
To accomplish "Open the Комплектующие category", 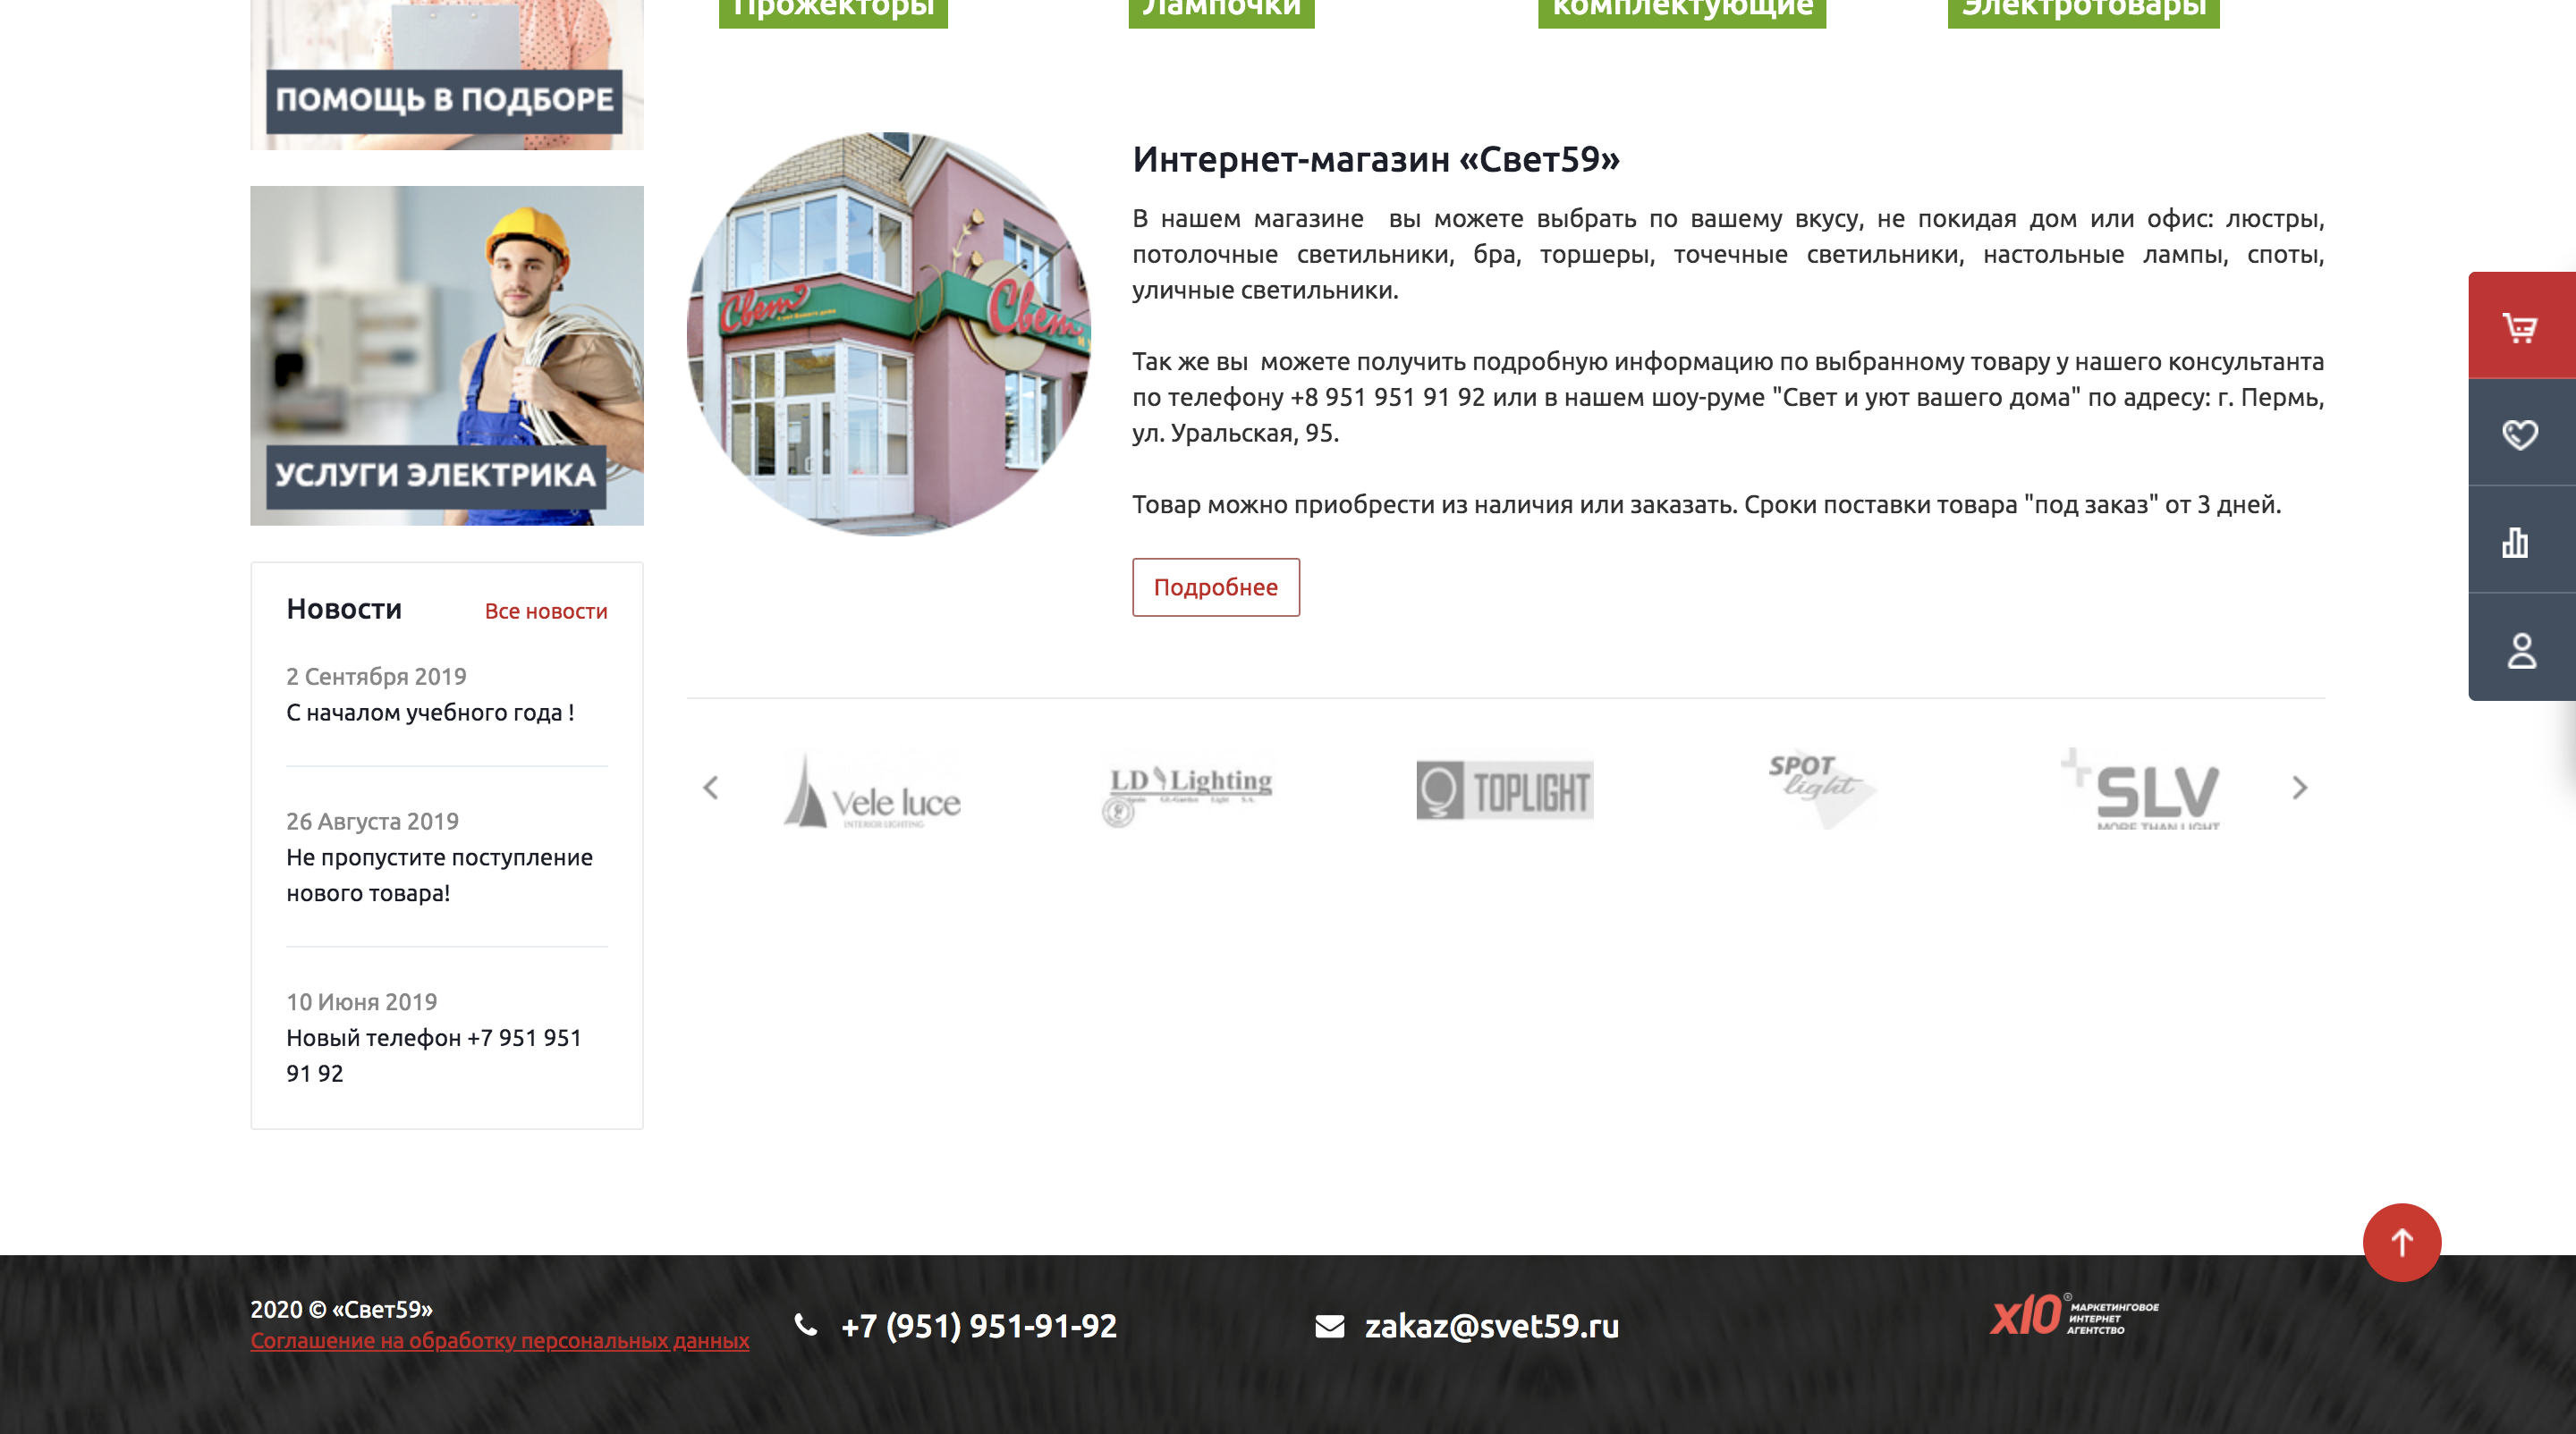I will click(1681, 10).
